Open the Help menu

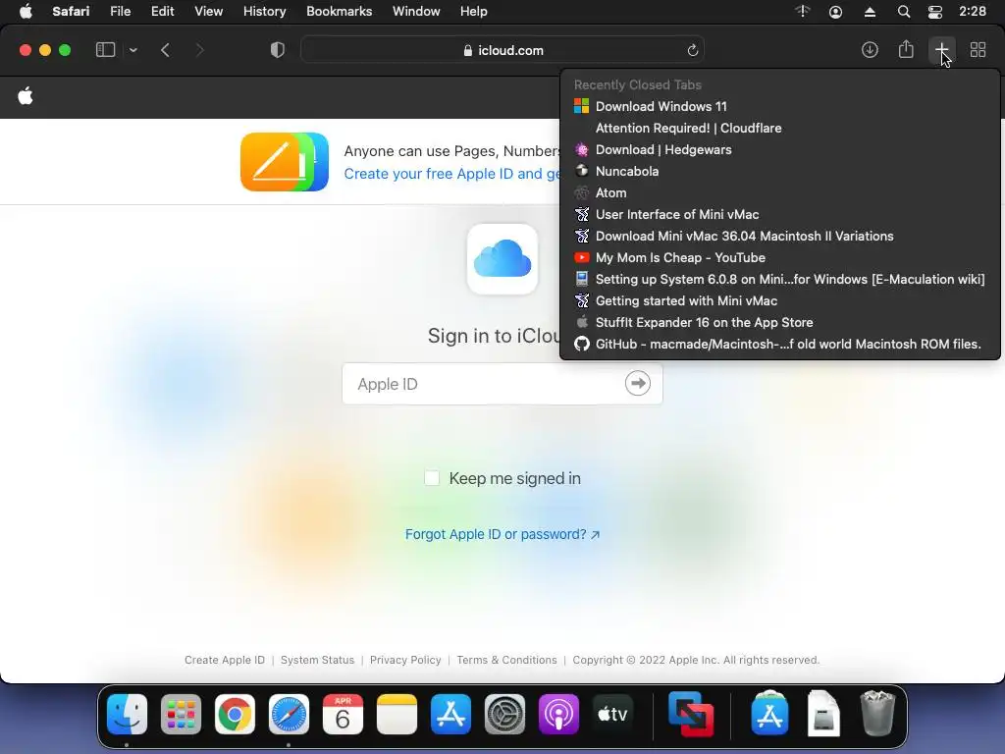tap(474, 12)
